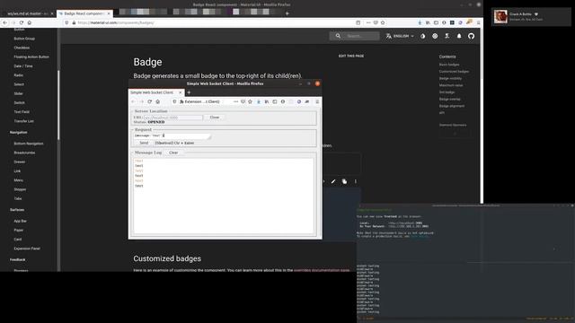Collapse the Navigation sidebar group
The height and width of the screenshot is (323, 575).
[18, 132]
